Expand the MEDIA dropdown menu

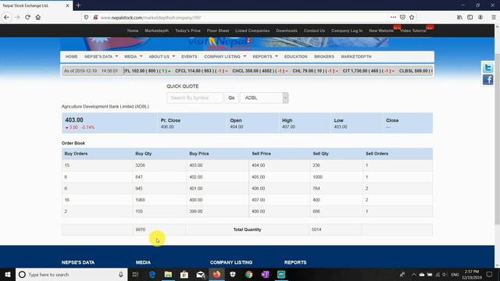click(134, 56)
